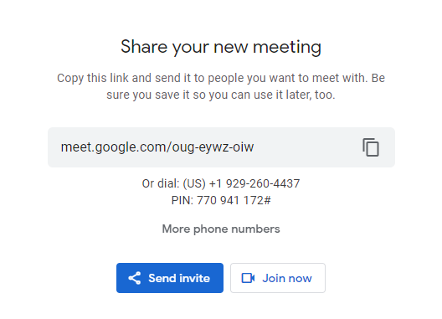The image size is (442, 319).
Task: Click the Send invite text label
Action: coord(179,278)
